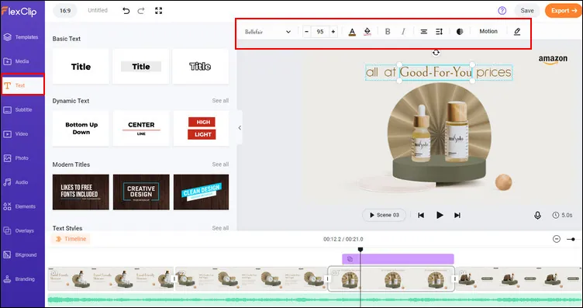Add the CLEAN DESIGN modern title

pyautogui.click(x=201, y=192)
